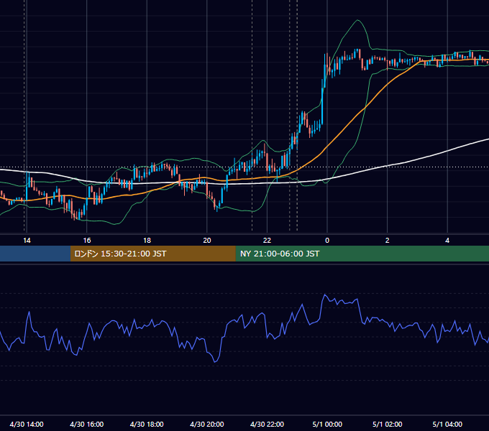
Task: Click the London 15:30-21:00 JST session bar
Action: point(152,254)
